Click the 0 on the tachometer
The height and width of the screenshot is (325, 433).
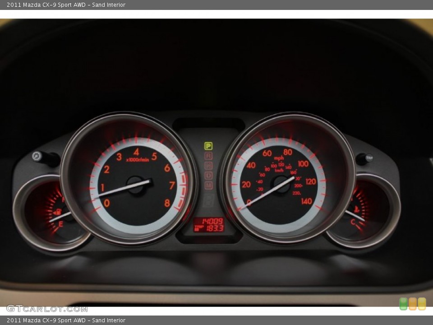[x=107, y=204]
